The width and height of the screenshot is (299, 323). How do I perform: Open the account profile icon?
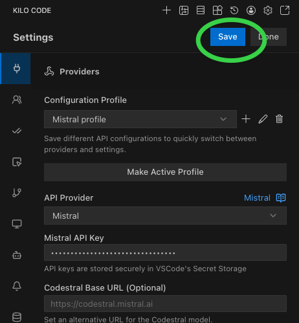(x=251, y=10)
